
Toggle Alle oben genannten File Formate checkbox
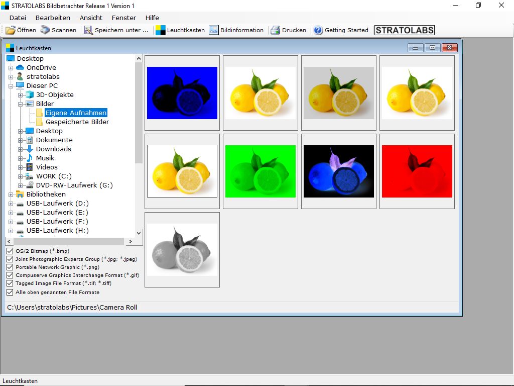[x=10, y=292]
